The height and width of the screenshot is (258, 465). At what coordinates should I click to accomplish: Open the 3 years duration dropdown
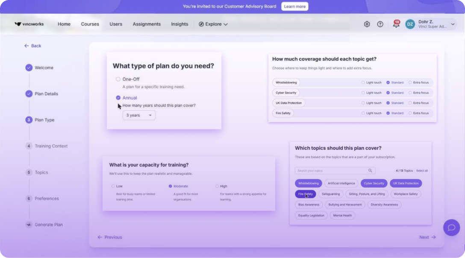[x=139, y=115]
